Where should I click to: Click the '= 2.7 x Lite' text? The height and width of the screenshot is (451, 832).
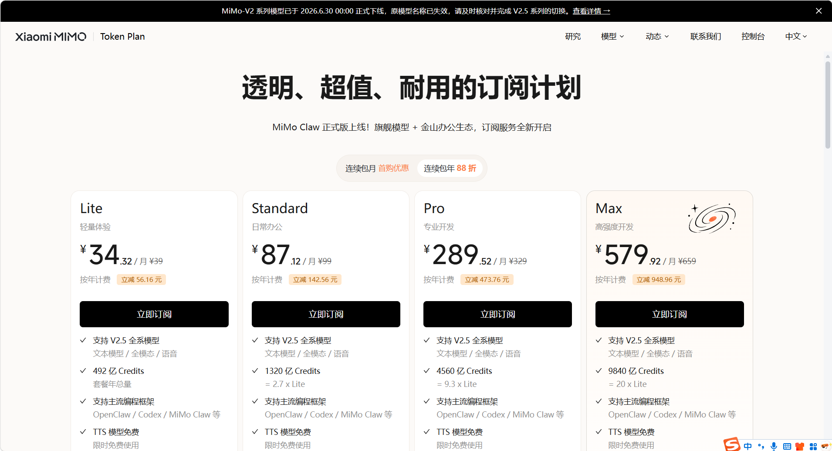pos(285,384)
